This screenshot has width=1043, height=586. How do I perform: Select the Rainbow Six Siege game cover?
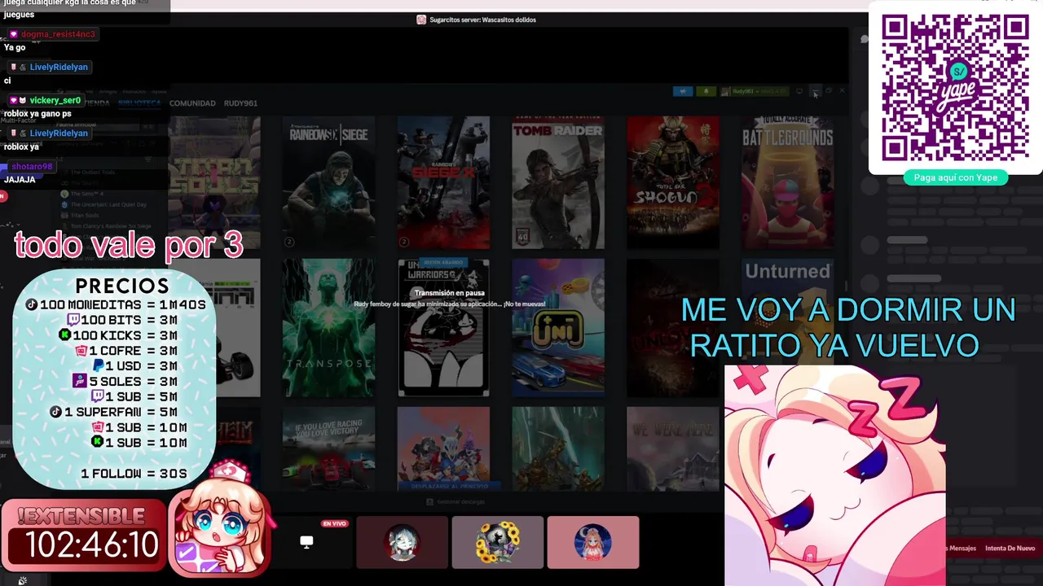(x=328, y=183)
